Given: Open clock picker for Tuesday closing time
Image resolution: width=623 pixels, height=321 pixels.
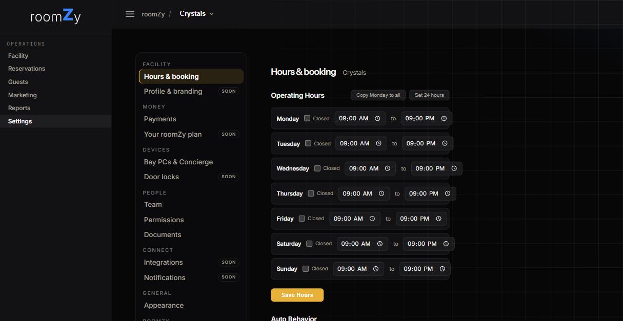Looking at the screenshot, I should (445, 143).
